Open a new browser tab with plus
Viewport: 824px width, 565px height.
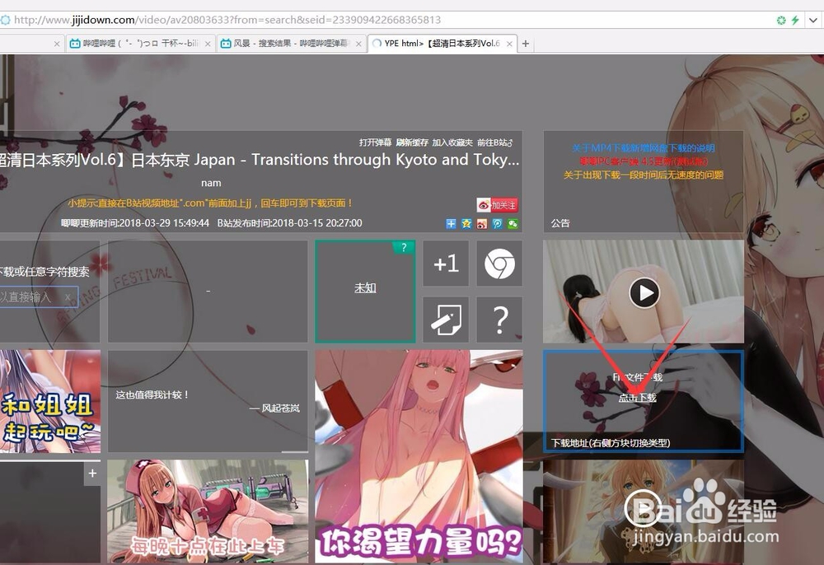click(526, 44)
